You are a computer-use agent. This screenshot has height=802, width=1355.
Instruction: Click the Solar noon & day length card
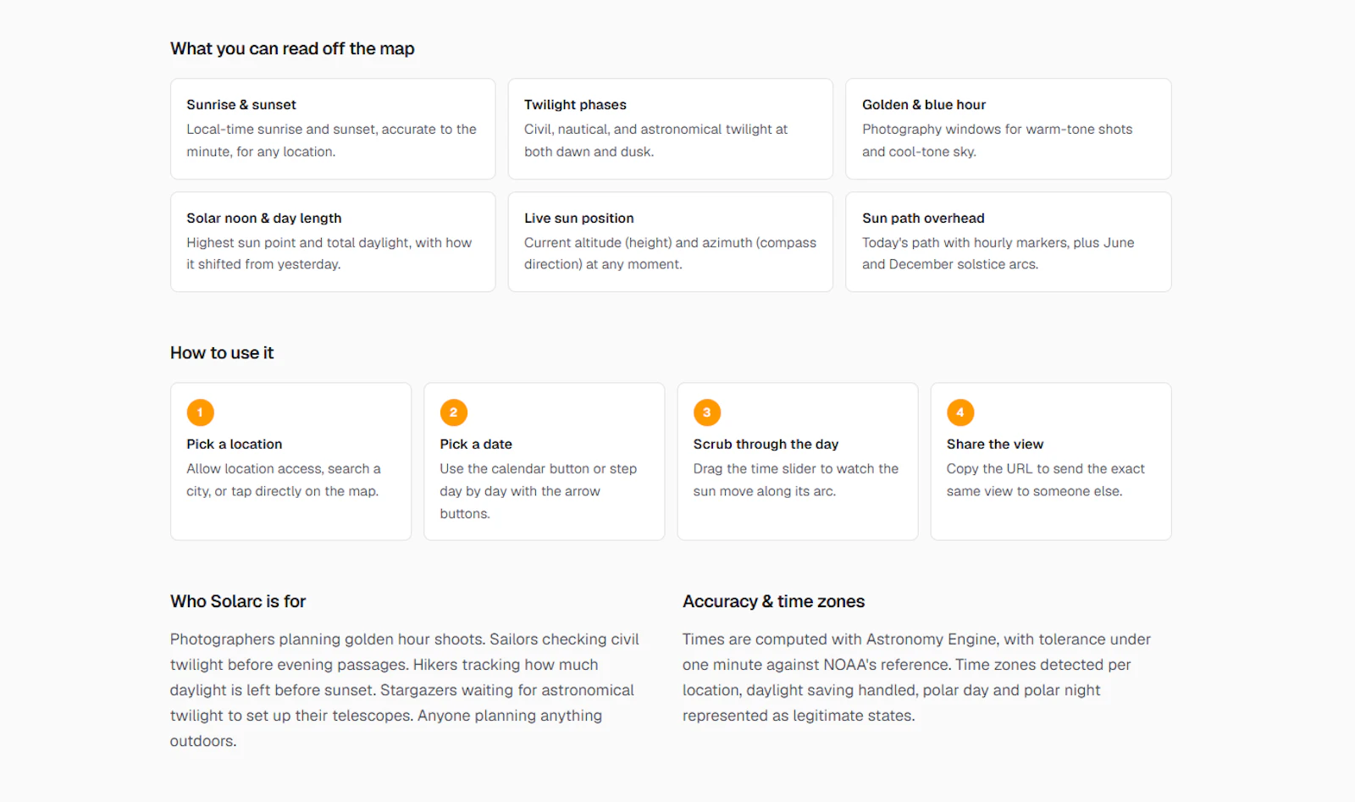pyautogui.click(x=333, y=242)
